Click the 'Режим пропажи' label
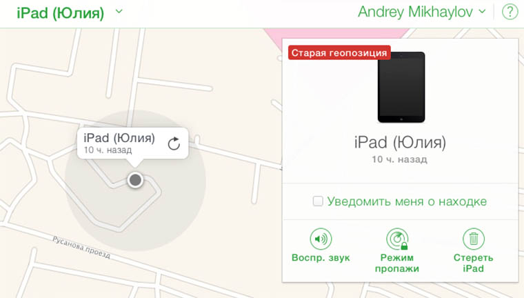Viewport: 524px width, 298px height. pos(397,263)
